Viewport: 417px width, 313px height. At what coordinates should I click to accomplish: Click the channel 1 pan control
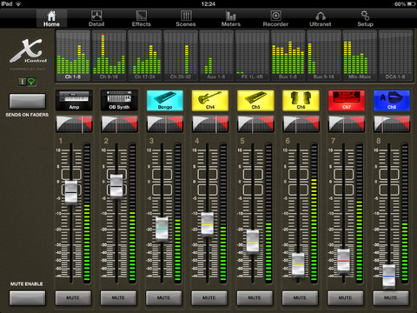pos(74,124)
